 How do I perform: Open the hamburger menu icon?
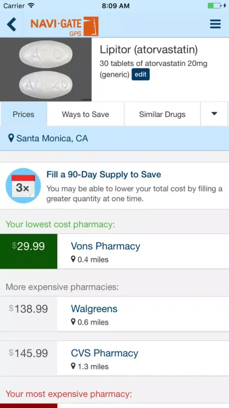215,24
